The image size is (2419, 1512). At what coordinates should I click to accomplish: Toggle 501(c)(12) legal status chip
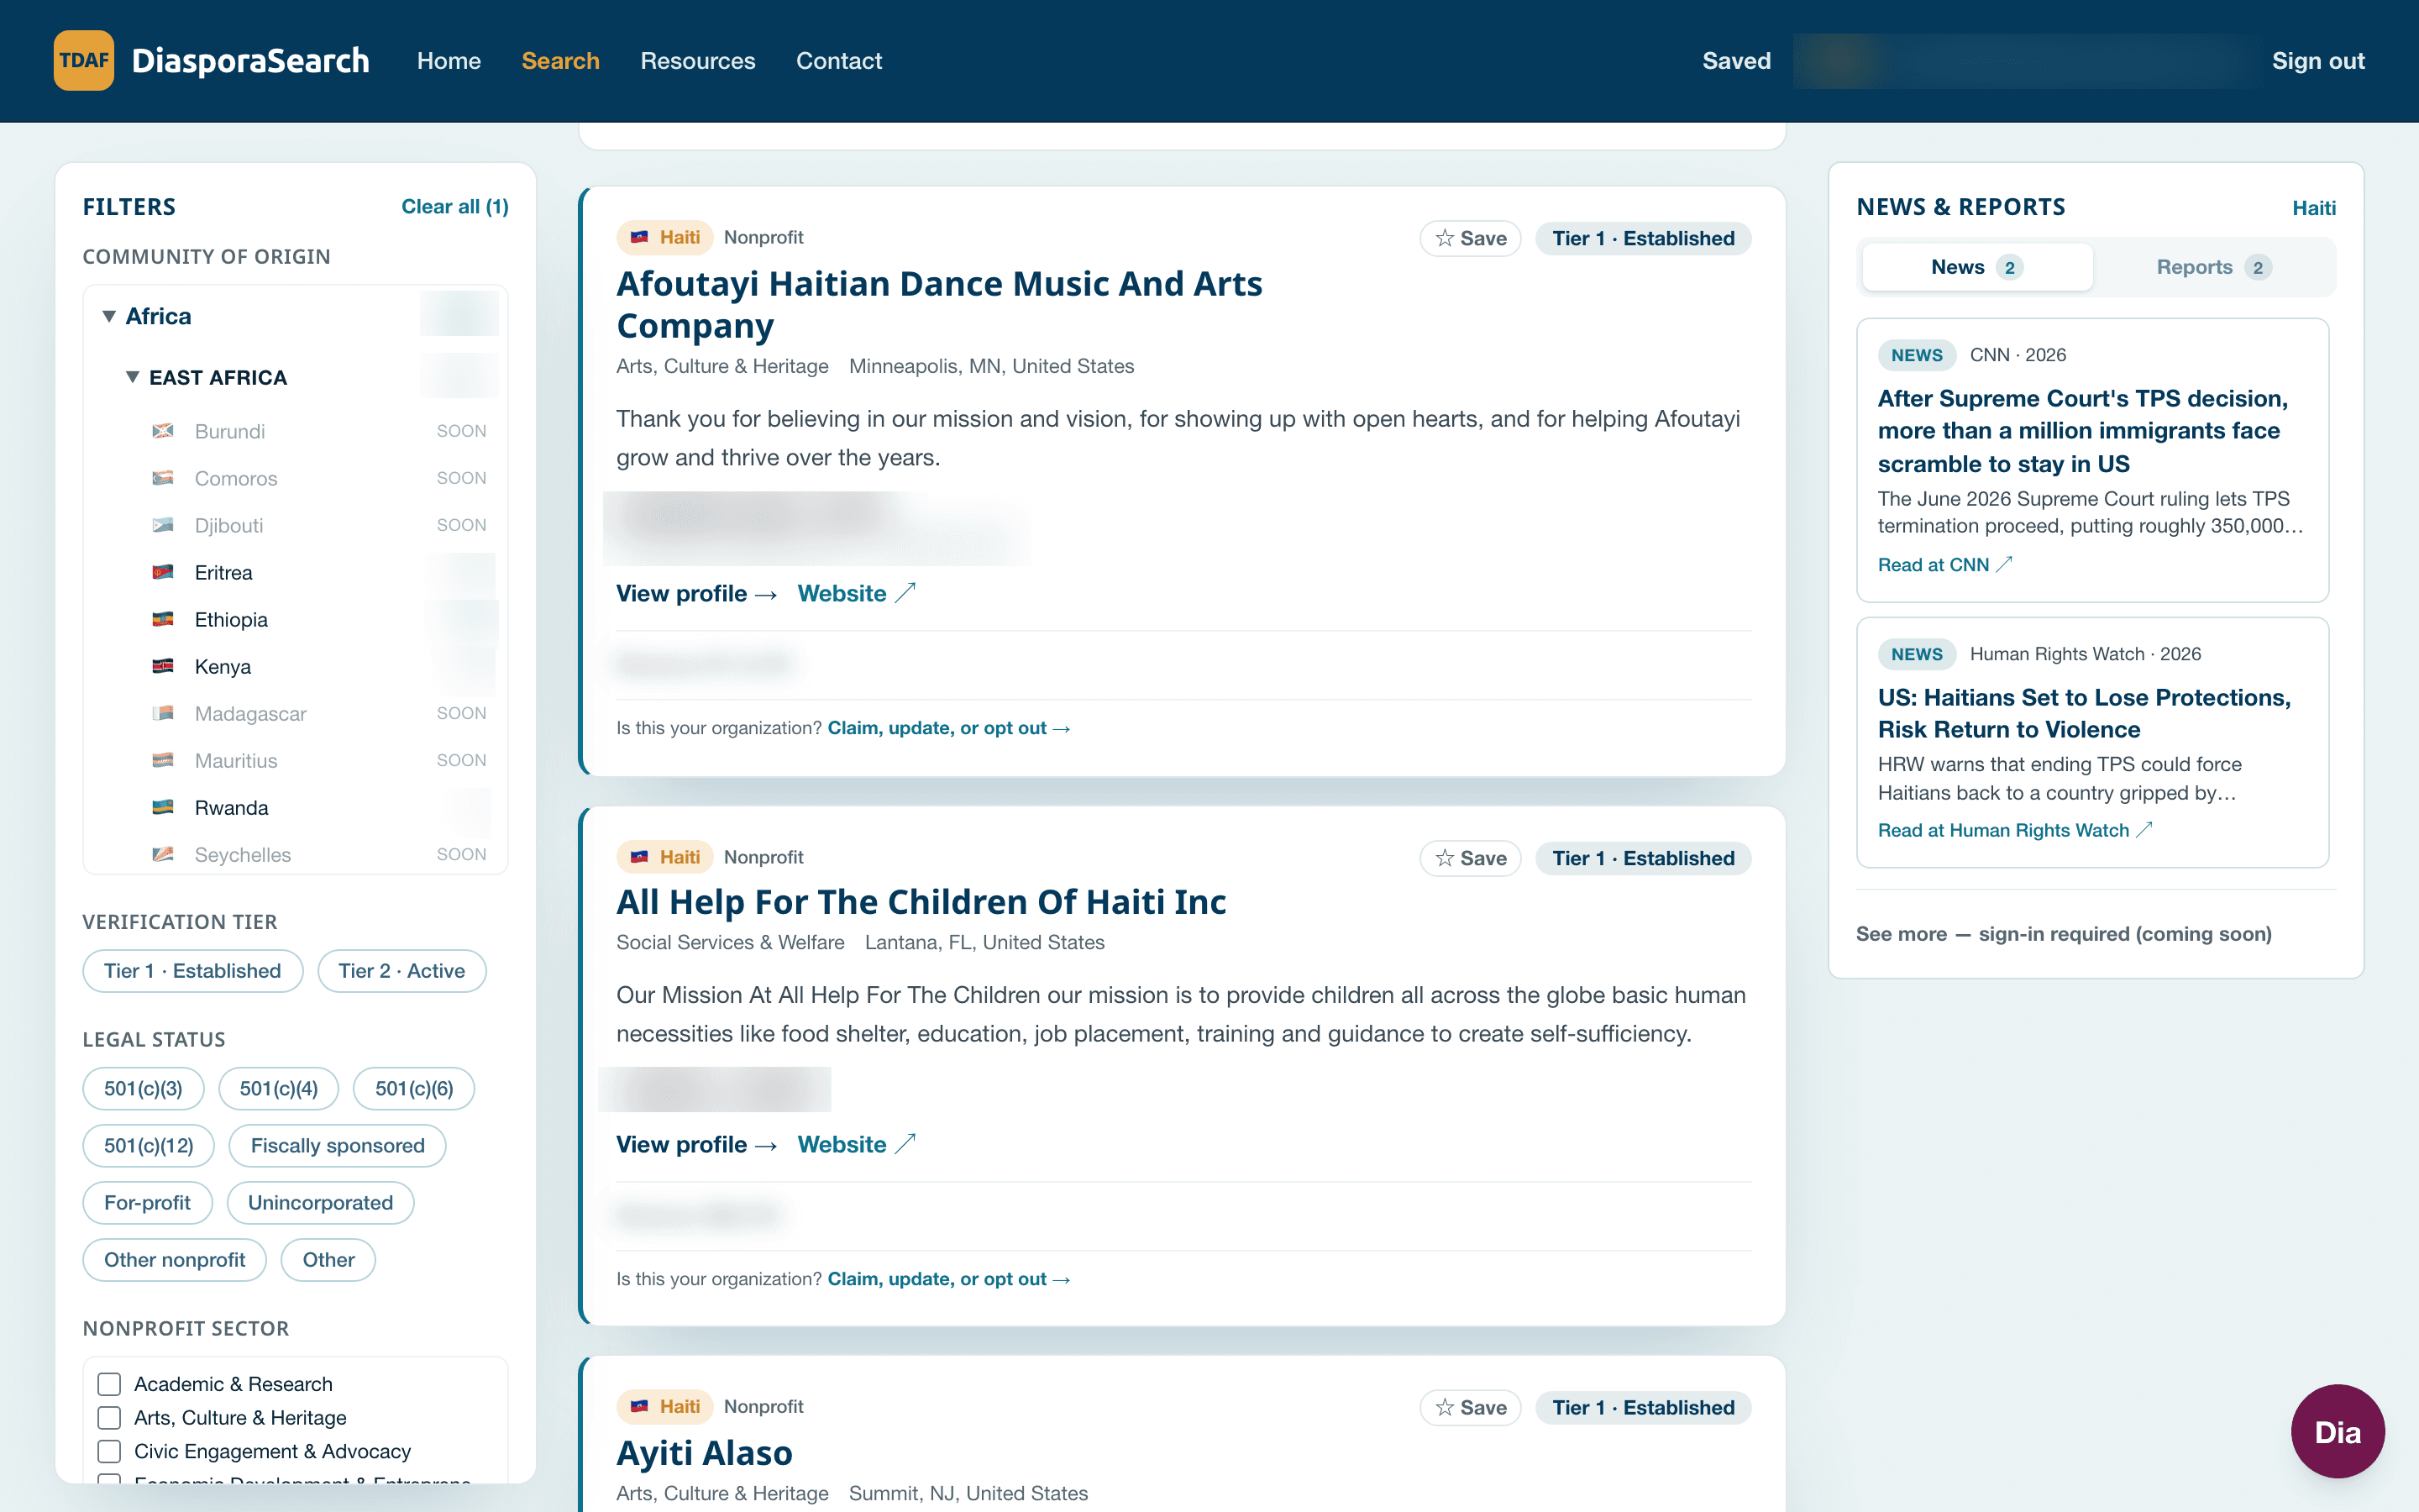coord(149,1145)
